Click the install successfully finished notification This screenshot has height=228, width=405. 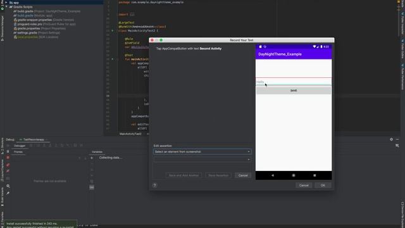click(x=40, y=224)
